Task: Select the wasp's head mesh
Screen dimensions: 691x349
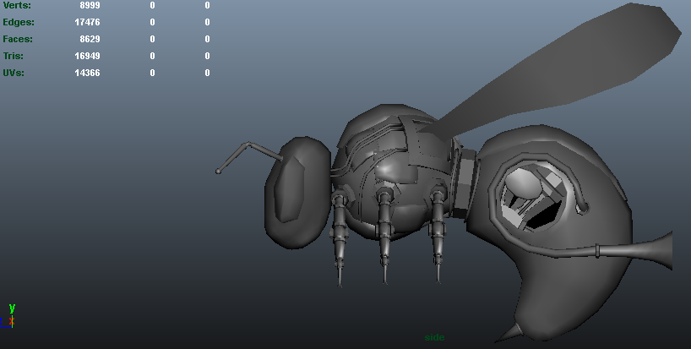Action: point(298,193)
